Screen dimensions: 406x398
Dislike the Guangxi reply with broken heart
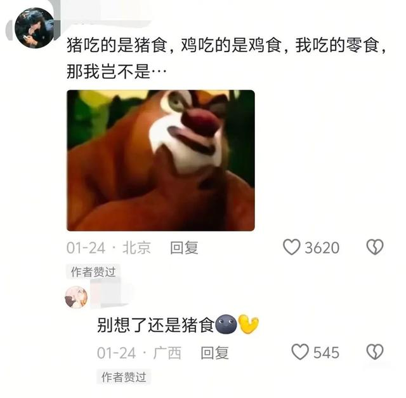375,352
